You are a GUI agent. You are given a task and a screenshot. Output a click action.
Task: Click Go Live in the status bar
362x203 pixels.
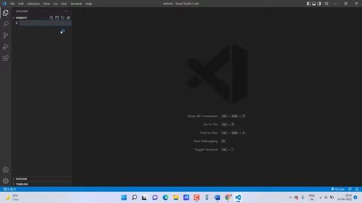click(x=338, y=189)
